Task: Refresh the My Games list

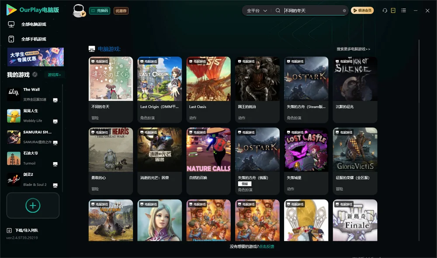Action: tap(35, 75)
